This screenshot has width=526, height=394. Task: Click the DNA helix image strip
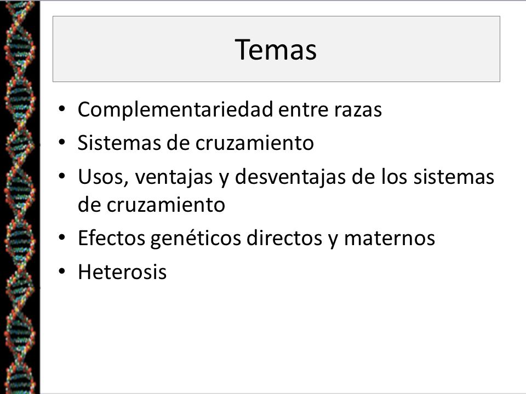click(20, 197)
